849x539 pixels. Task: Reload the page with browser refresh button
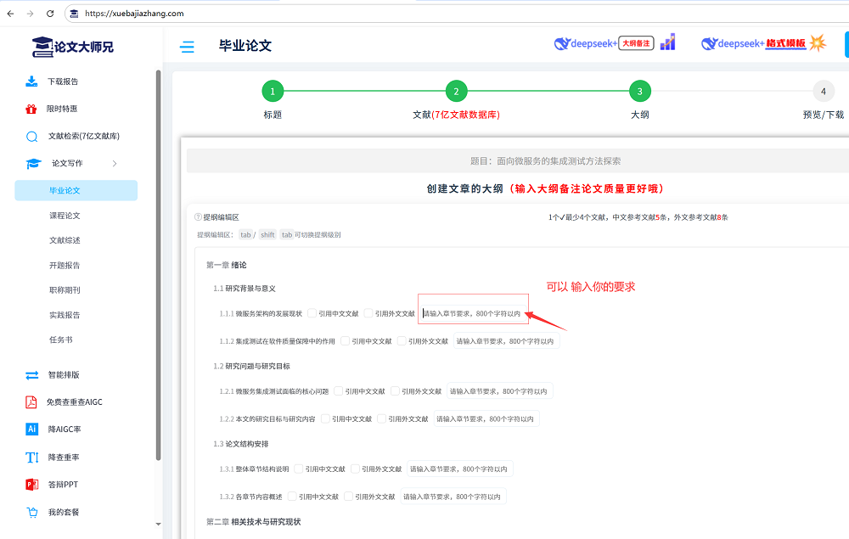click(50, 14)
